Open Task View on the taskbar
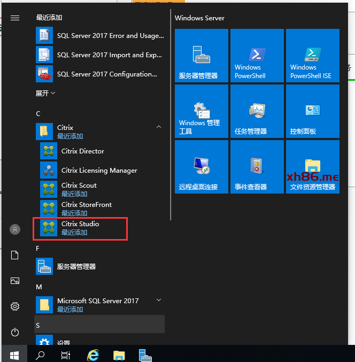This screenshot has width=355, height=362. tap(66, 355)
